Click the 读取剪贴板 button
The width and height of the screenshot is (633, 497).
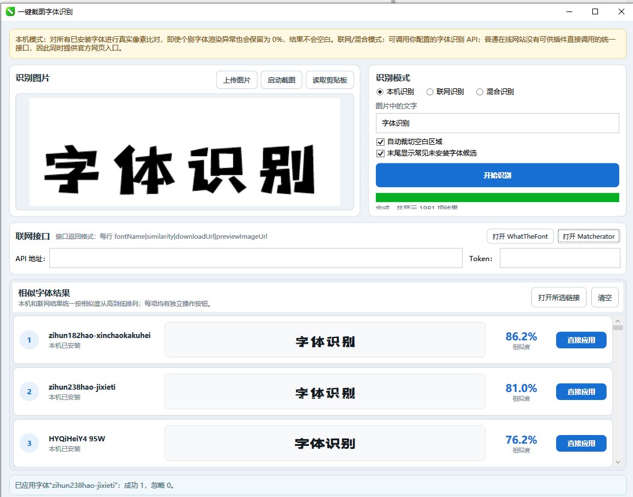click(x=330, y=80)
